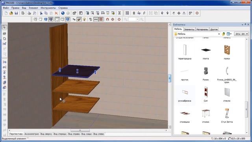
Task: Expand the Мебель folder dropdown
Action: (x=219, y=34)
